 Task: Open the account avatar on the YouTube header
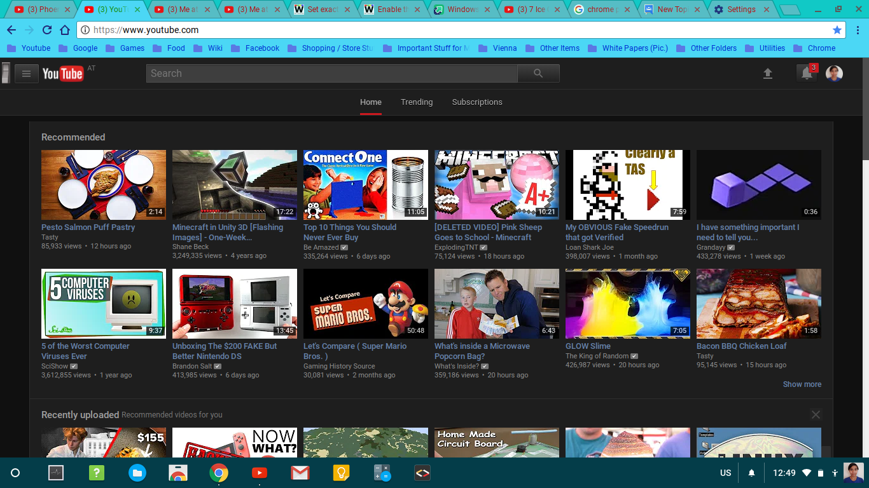pos(835,74)
